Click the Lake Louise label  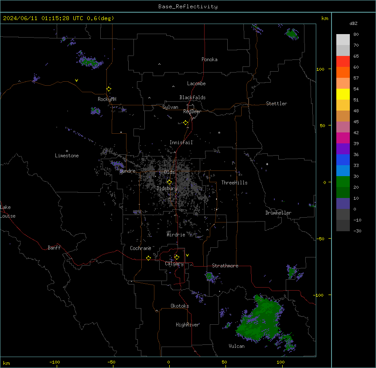coord(8,212)
